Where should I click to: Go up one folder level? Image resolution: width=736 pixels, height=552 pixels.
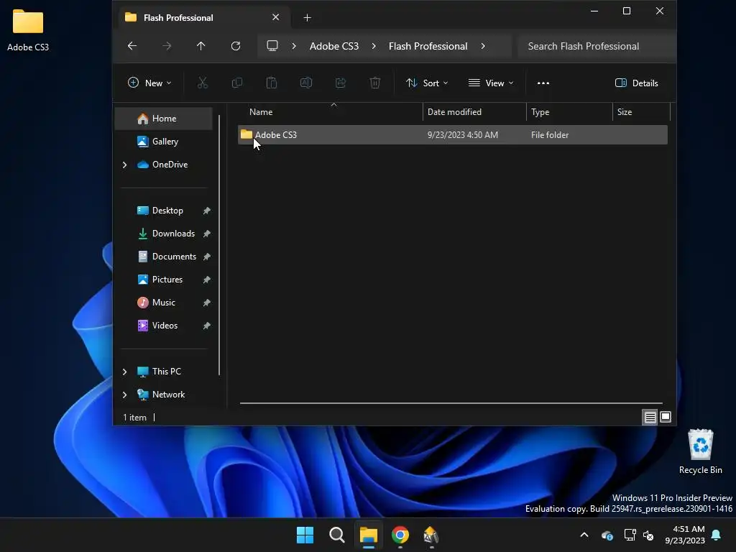pos(201,45)
